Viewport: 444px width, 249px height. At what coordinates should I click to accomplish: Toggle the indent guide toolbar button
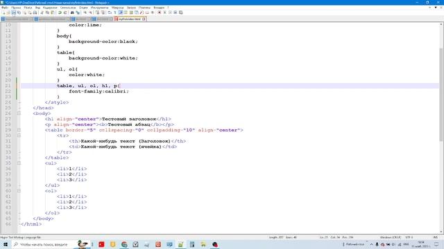tap(120, 12)
